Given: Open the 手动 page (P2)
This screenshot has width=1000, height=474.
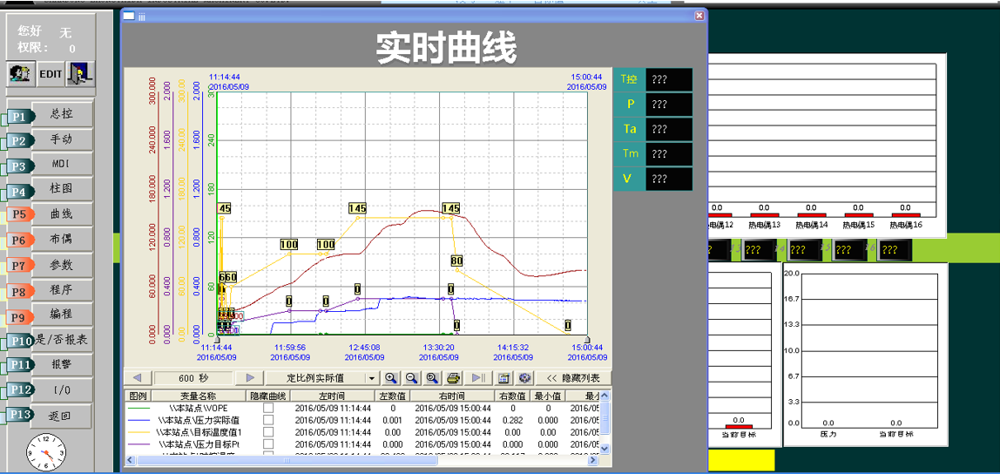Looking at the screenshot, I should [62, 139].
